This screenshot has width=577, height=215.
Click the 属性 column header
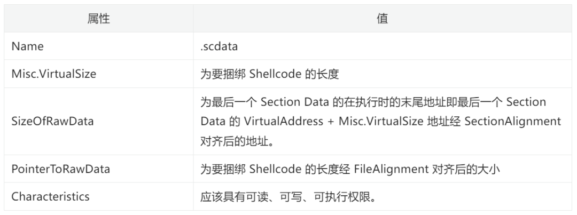(99, 18)
